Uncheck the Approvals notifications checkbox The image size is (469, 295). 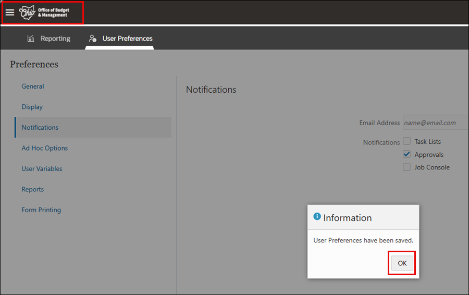point(406,154)
